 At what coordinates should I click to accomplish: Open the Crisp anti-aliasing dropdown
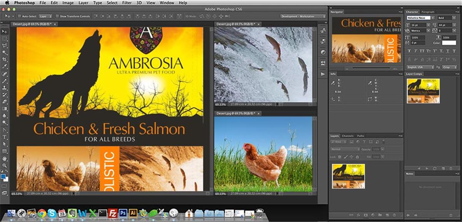449,67
